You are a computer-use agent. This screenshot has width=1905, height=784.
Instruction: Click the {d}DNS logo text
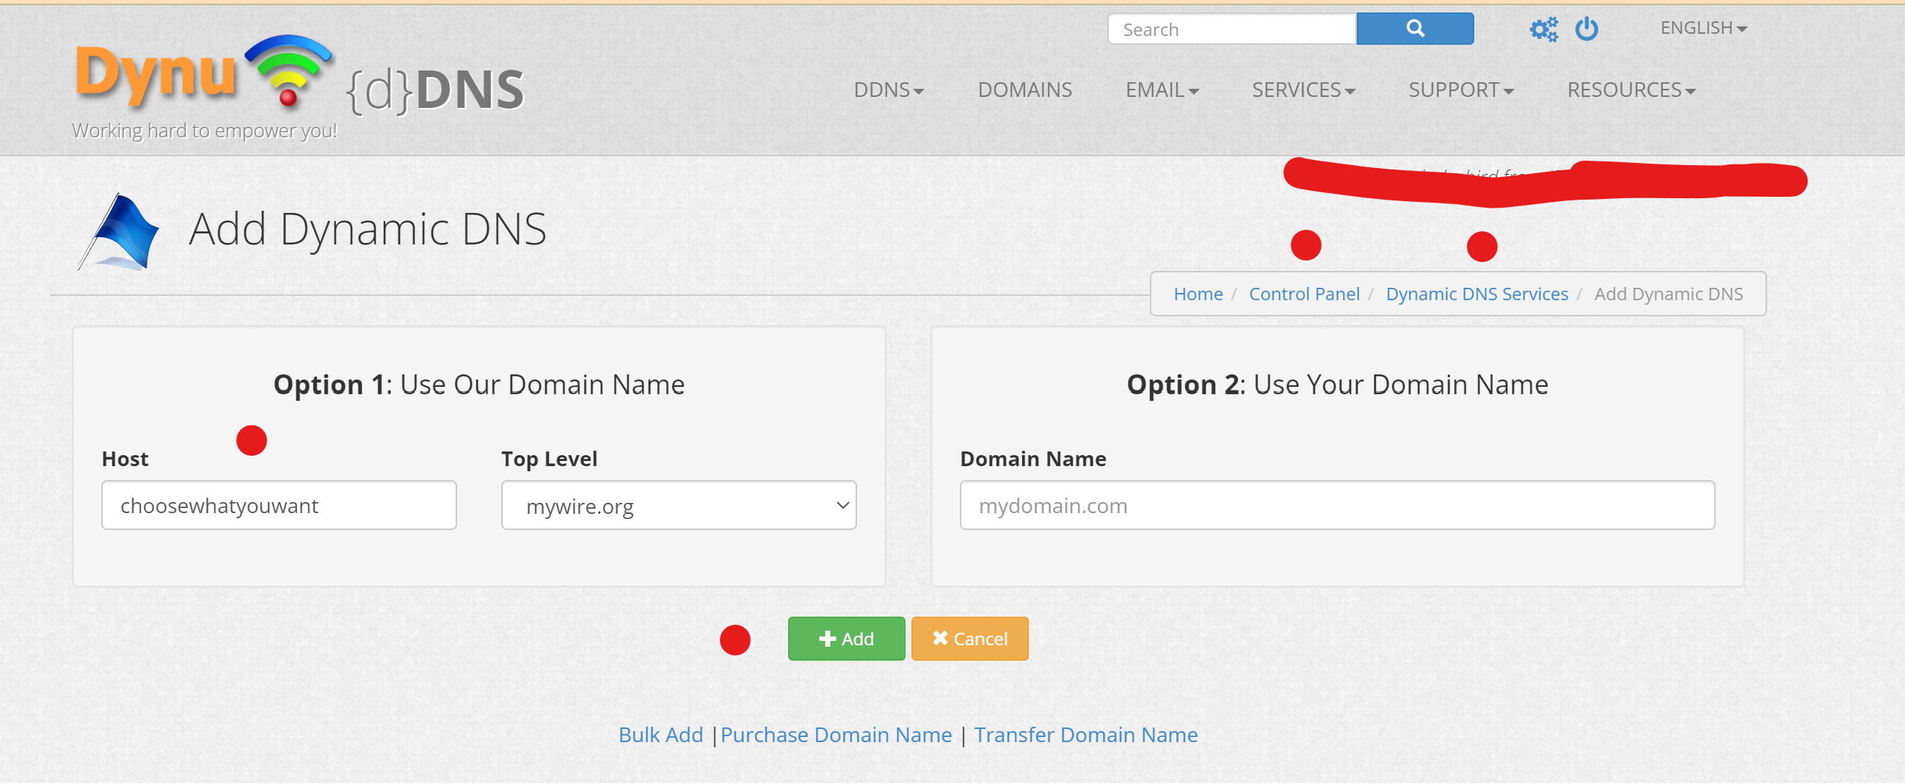click(435, 90)
